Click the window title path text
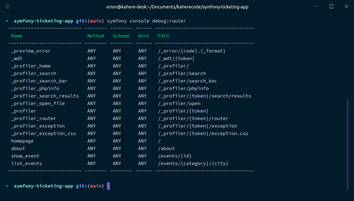The height and width of the screenshot is (201, 354). pyautogui.click(x=177, y=7)
